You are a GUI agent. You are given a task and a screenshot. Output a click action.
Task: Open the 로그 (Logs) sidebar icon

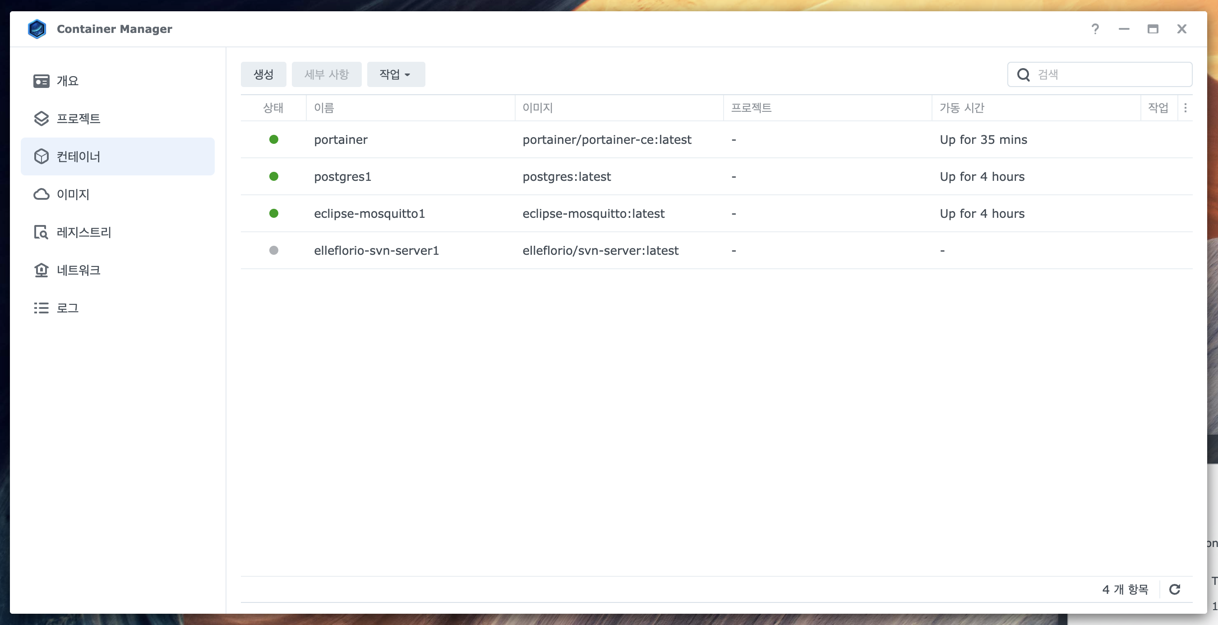point(41,308)
